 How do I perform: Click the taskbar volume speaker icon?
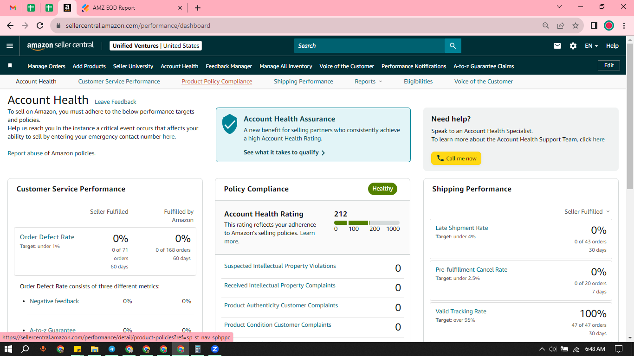(552, 349)
